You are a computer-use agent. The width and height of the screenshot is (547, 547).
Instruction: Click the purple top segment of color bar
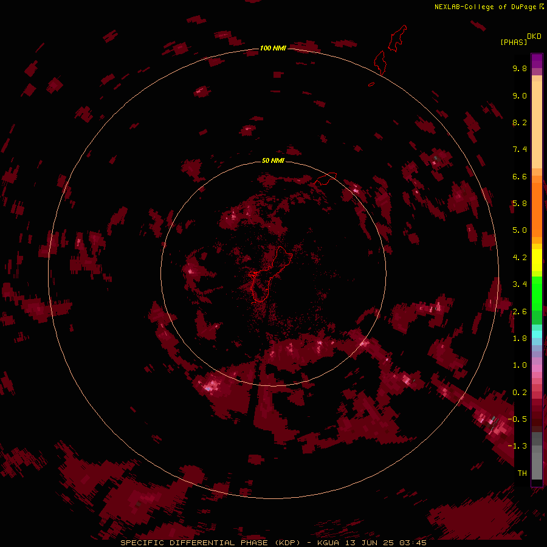point(537,61)
